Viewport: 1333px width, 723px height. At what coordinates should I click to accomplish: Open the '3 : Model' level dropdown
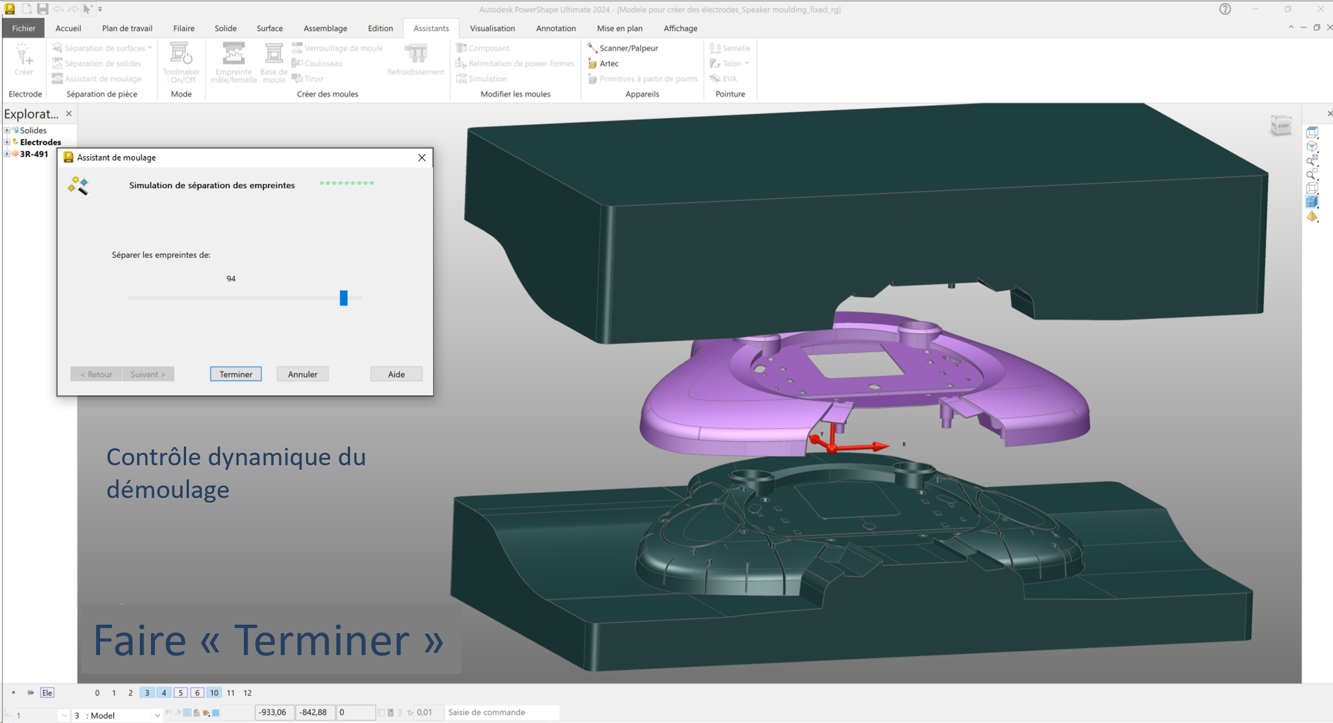[x=157, y=716]
